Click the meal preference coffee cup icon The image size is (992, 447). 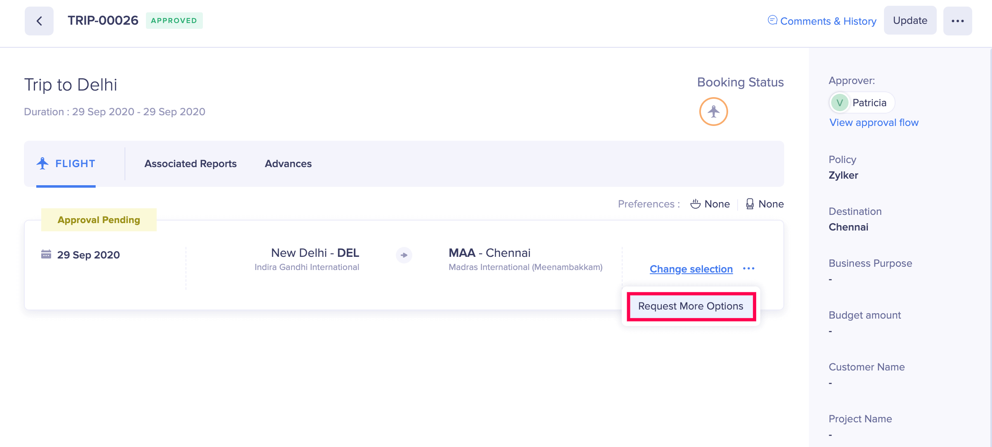(695, 203)
